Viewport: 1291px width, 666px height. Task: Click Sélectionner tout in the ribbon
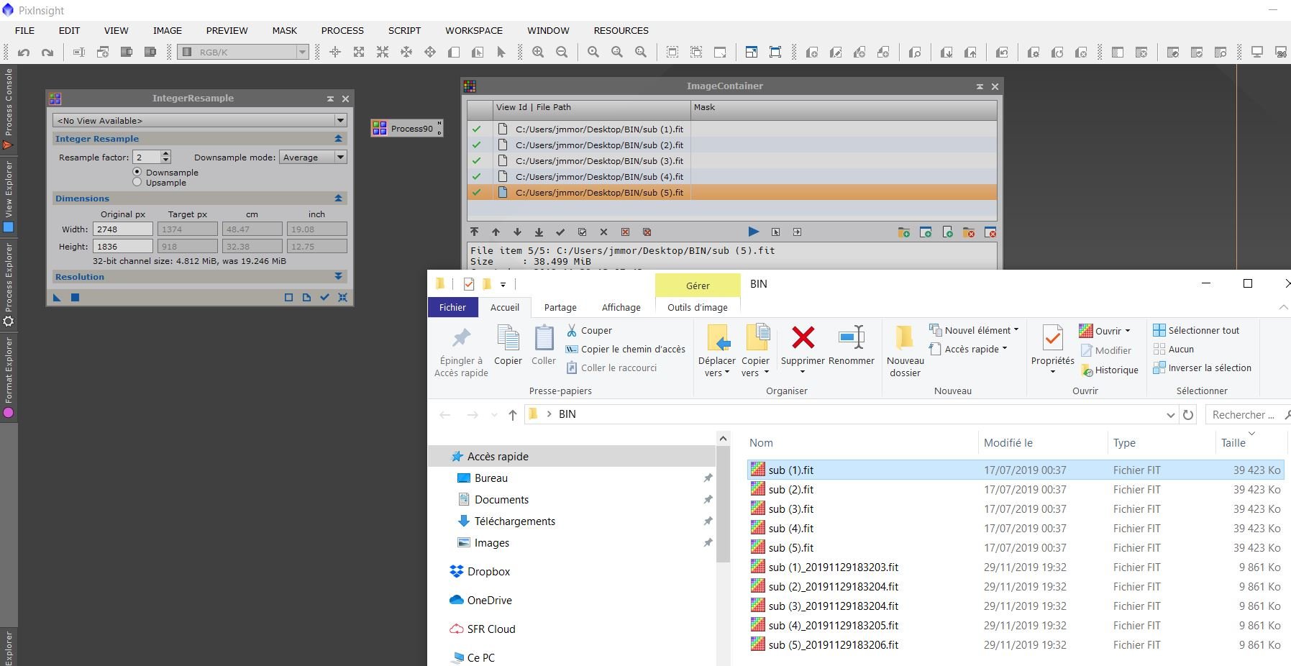1203,330
